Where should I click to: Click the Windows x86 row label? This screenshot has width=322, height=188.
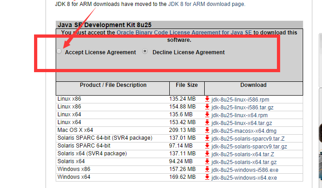tap(74, 169)
